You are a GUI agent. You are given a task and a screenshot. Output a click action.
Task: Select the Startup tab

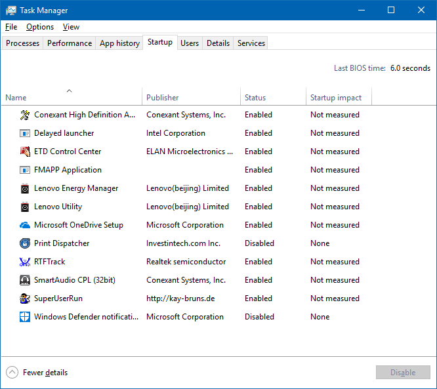[x=160, y=42]
